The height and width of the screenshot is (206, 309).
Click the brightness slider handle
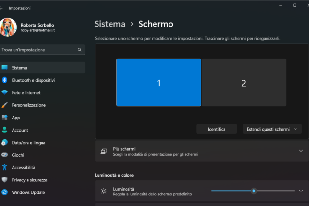254,191
